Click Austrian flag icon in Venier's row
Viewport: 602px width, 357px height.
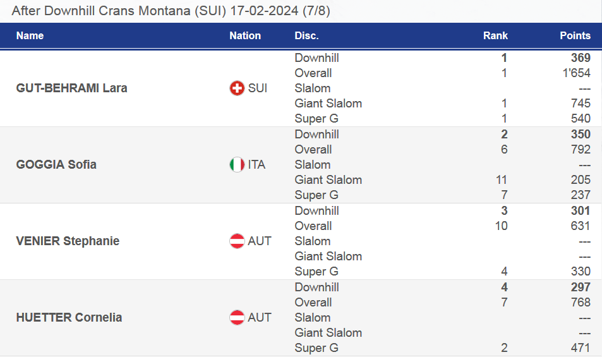pos(237,241)
